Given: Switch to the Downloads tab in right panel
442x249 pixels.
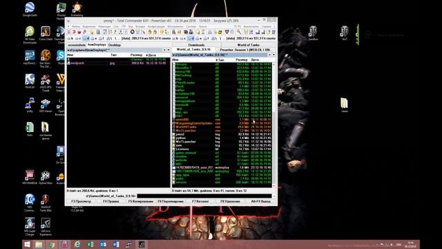Looking at the screenshot, I should click(196, 45).
